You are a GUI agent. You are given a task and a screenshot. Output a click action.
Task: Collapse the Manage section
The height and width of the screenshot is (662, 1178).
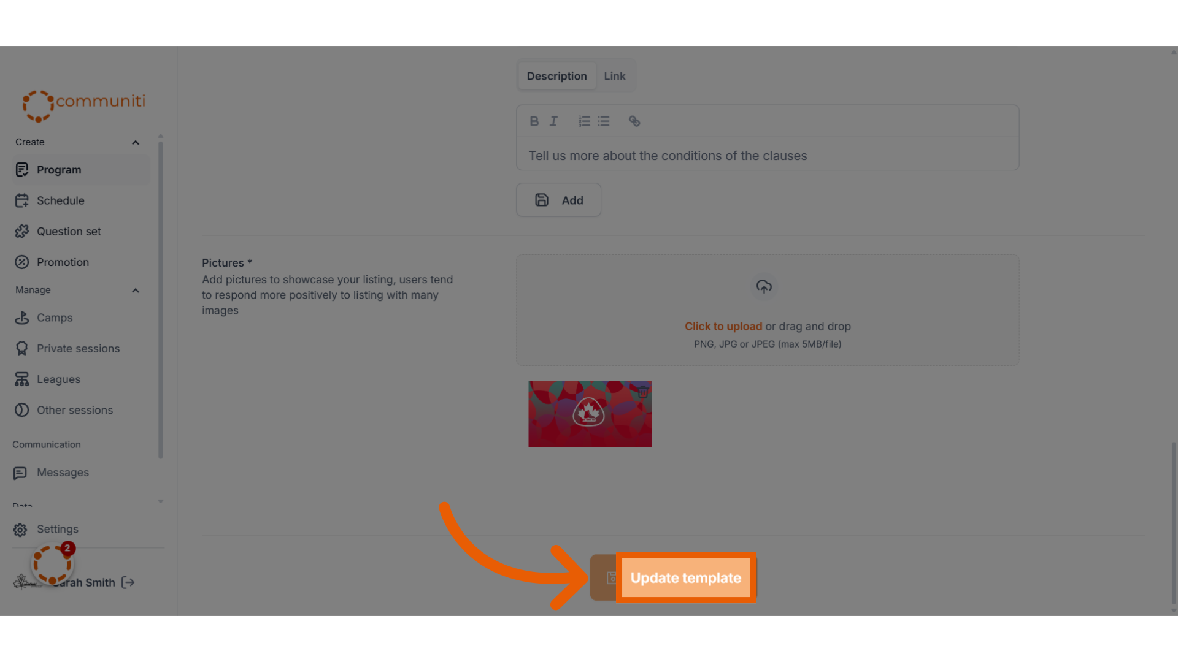(x=136, y=291)
